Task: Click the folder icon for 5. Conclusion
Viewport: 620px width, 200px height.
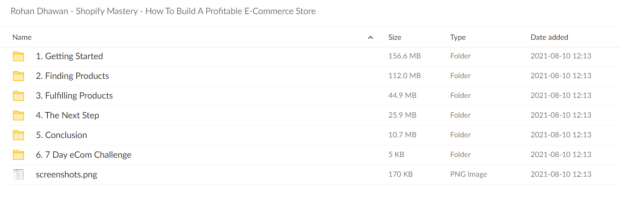Action: click(18, 135)
